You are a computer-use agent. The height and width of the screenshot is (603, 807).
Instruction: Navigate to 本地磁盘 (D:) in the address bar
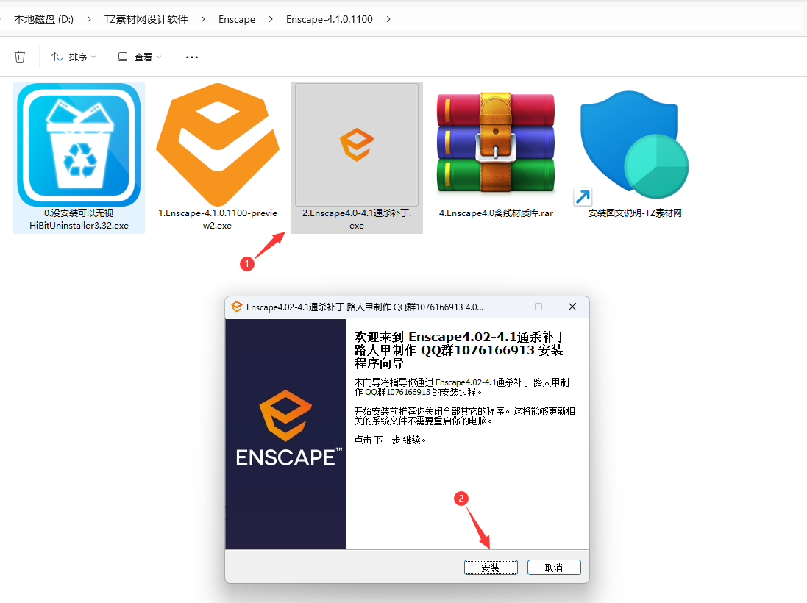(x=43, y=19)
